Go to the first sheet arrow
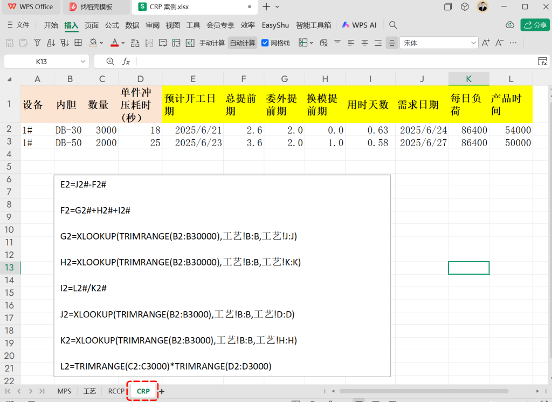The height and width of the screenshot is (402, 552). point(8,391)
